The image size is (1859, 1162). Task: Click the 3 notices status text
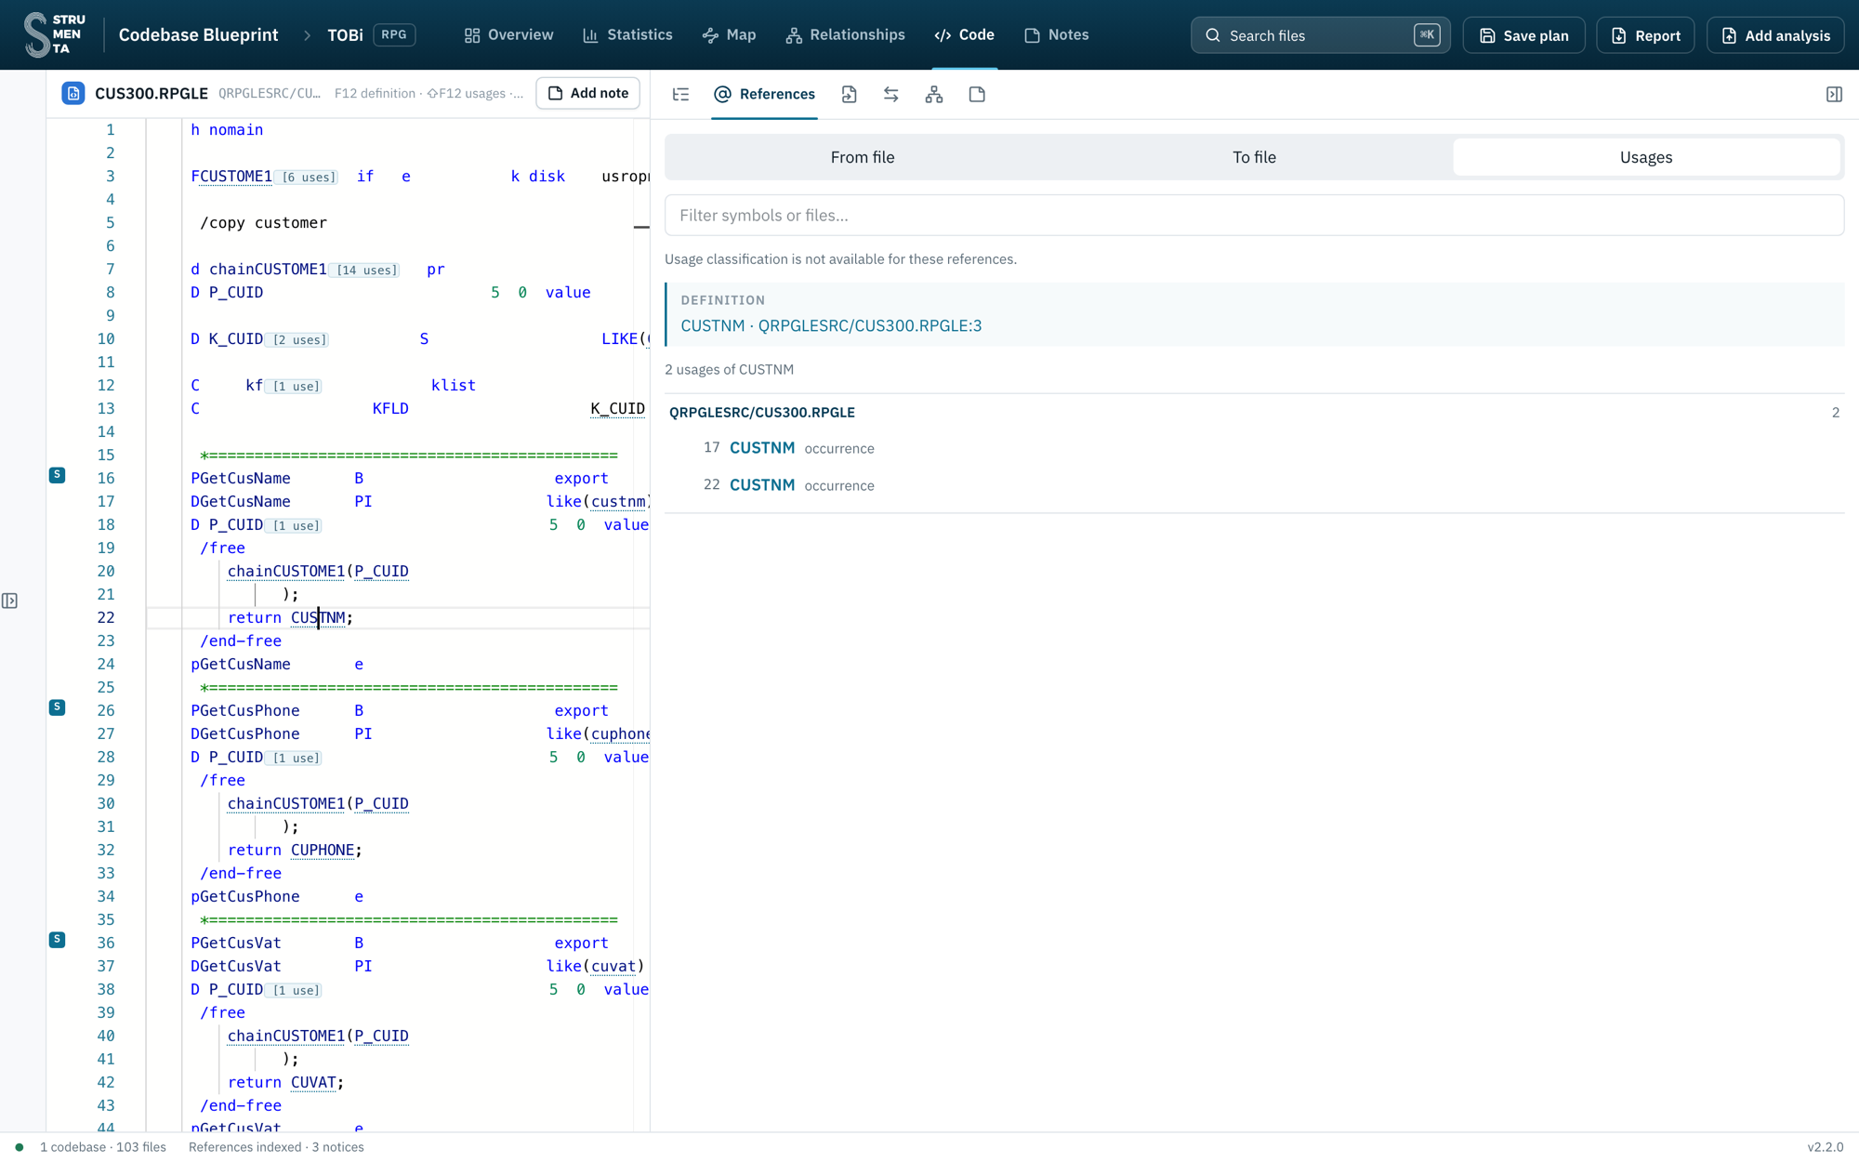[337, 1147]
